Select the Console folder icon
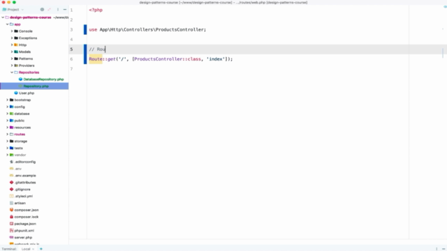 tap(16, 31)
